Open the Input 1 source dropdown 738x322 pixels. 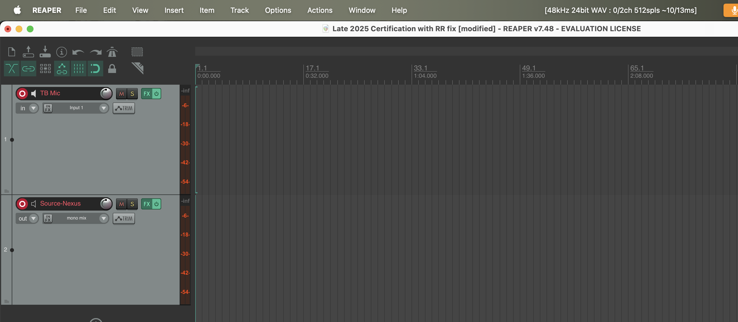(x=103, y=108)
